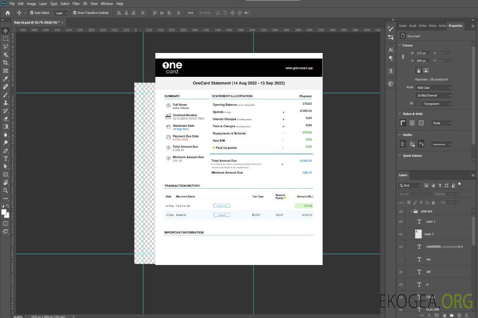Select the Zoom tool in toolbar

pyautogui.click(x=5, y=190)
